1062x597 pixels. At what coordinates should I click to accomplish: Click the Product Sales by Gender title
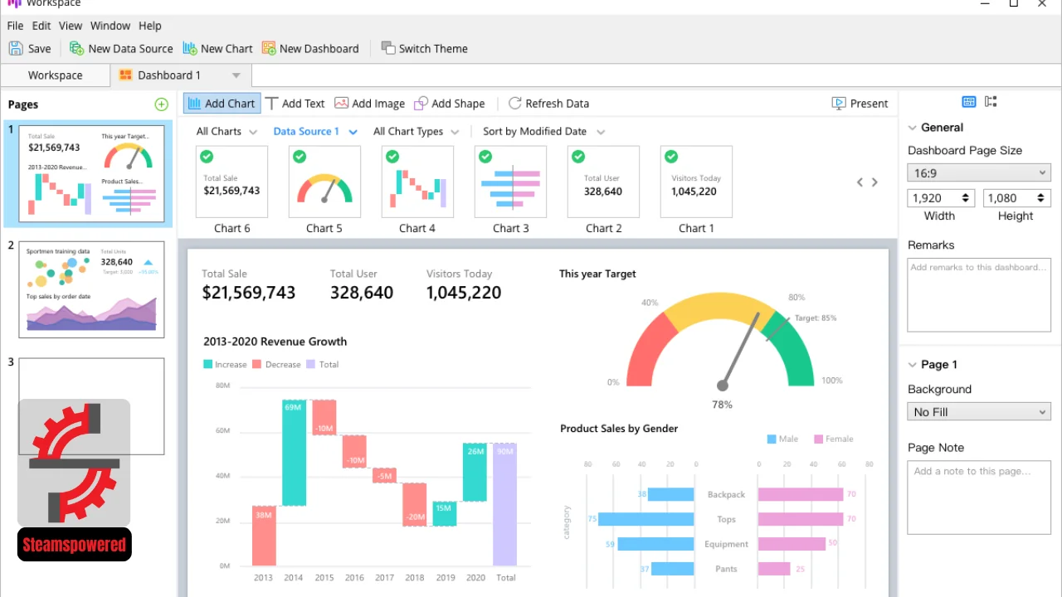pyautogui.click(x=619, y=429)
